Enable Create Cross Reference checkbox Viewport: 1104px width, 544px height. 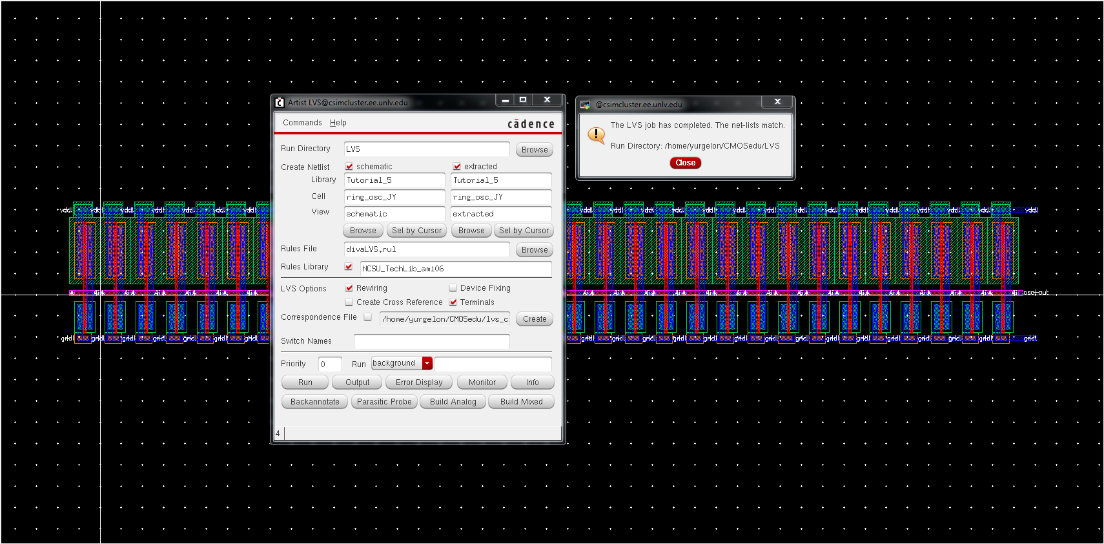(x=349, y=302)
